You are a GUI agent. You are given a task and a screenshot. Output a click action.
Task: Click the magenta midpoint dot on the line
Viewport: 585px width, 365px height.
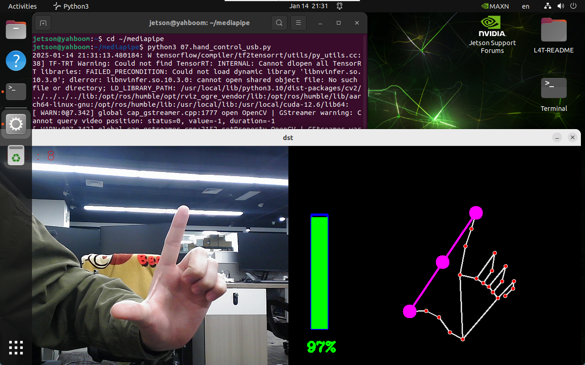click(442, 262)
